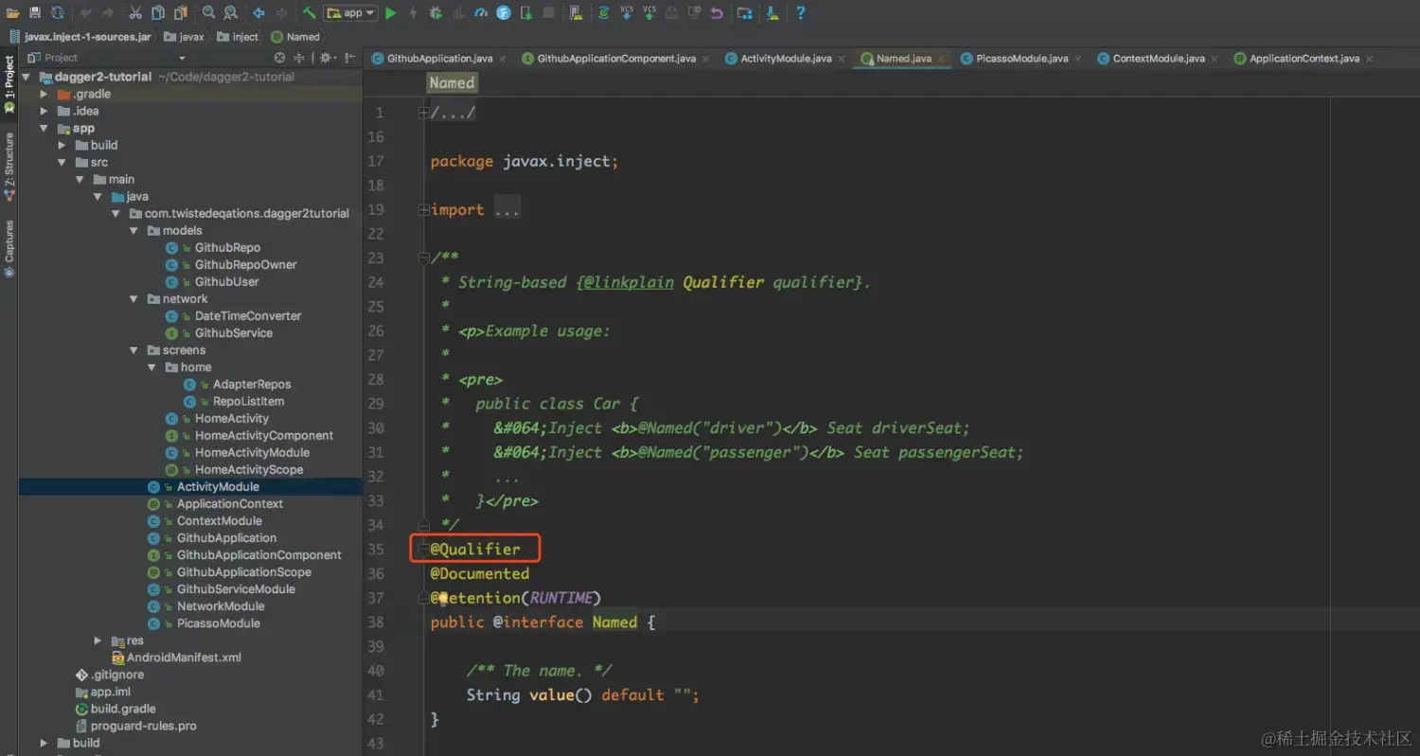
Task: Open the Structure tool window button
Action: (9, 167)
